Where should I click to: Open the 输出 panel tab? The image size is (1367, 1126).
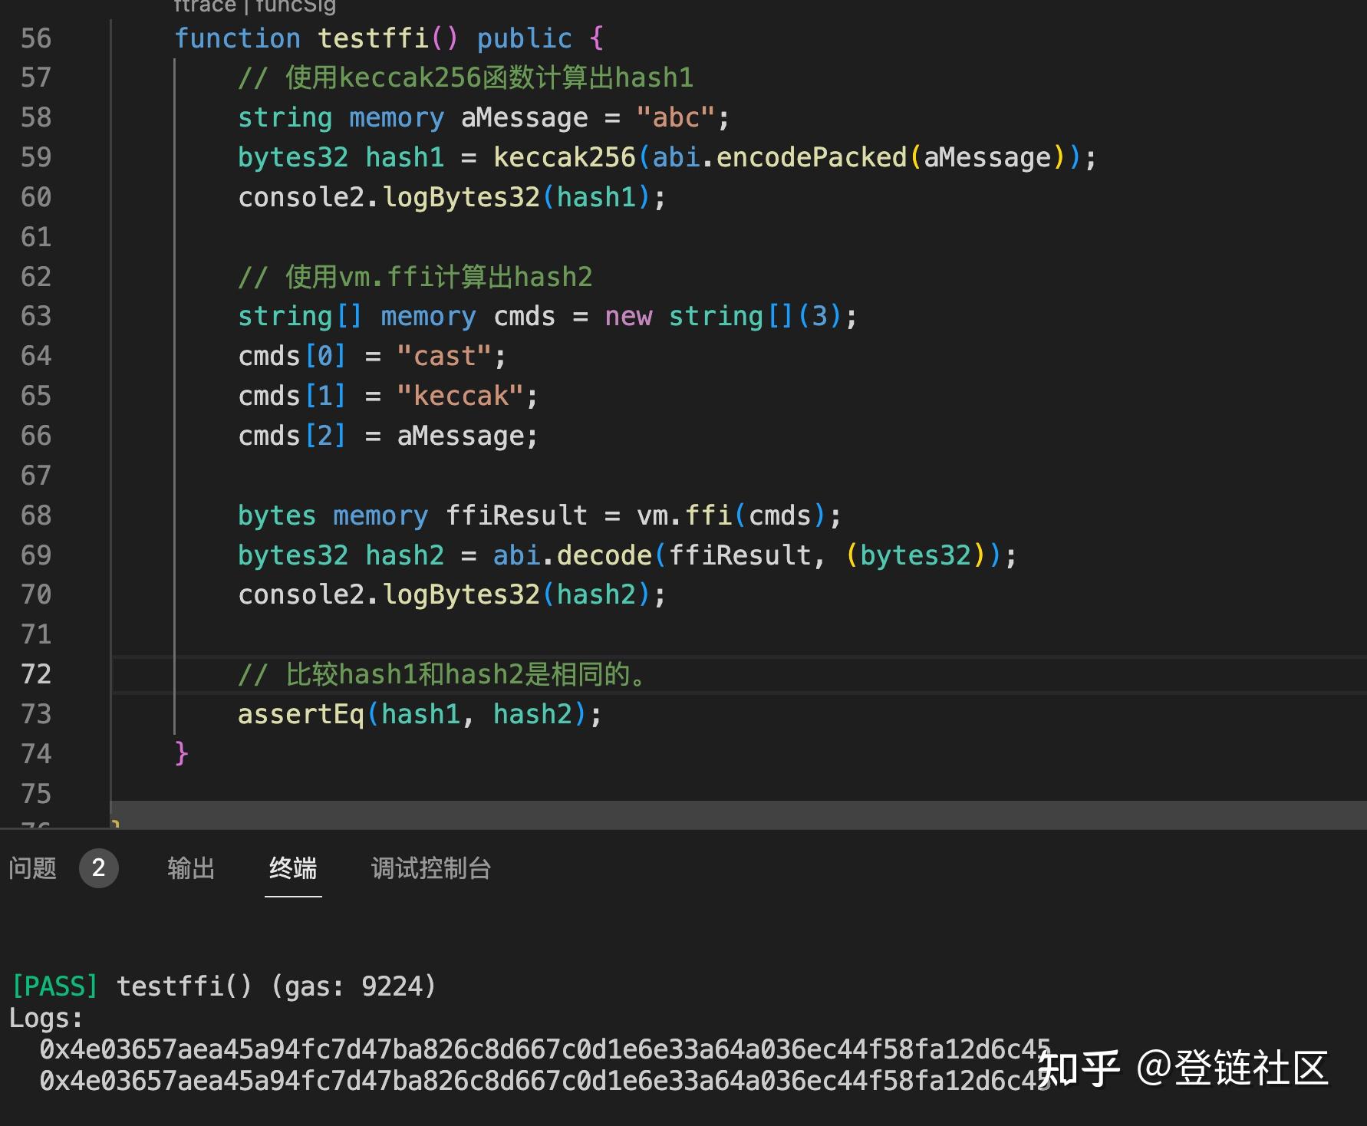191,868
